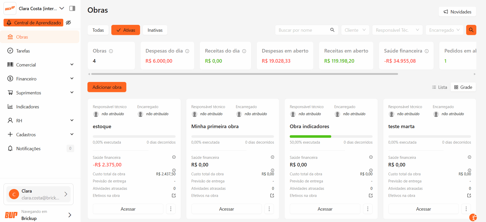
Task: Switch to Lista view
Action: 439,87
